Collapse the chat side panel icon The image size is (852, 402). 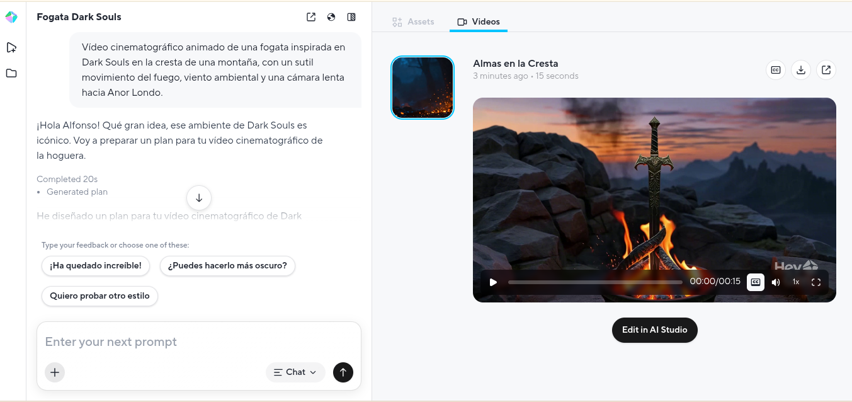[x=351, y=17]
